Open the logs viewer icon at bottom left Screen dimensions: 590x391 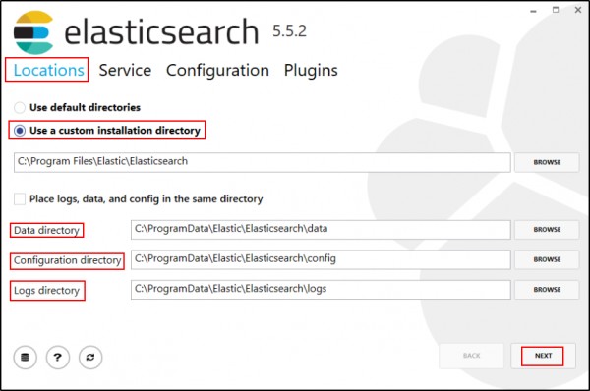pyautogui.click(x=25, y=358)
